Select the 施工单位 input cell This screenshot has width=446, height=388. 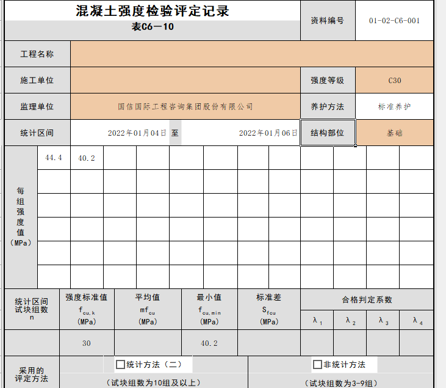(185, 80)
